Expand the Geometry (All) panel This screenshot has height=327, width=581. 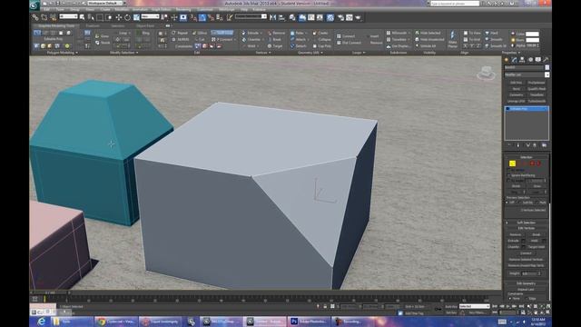click(310, 53)
